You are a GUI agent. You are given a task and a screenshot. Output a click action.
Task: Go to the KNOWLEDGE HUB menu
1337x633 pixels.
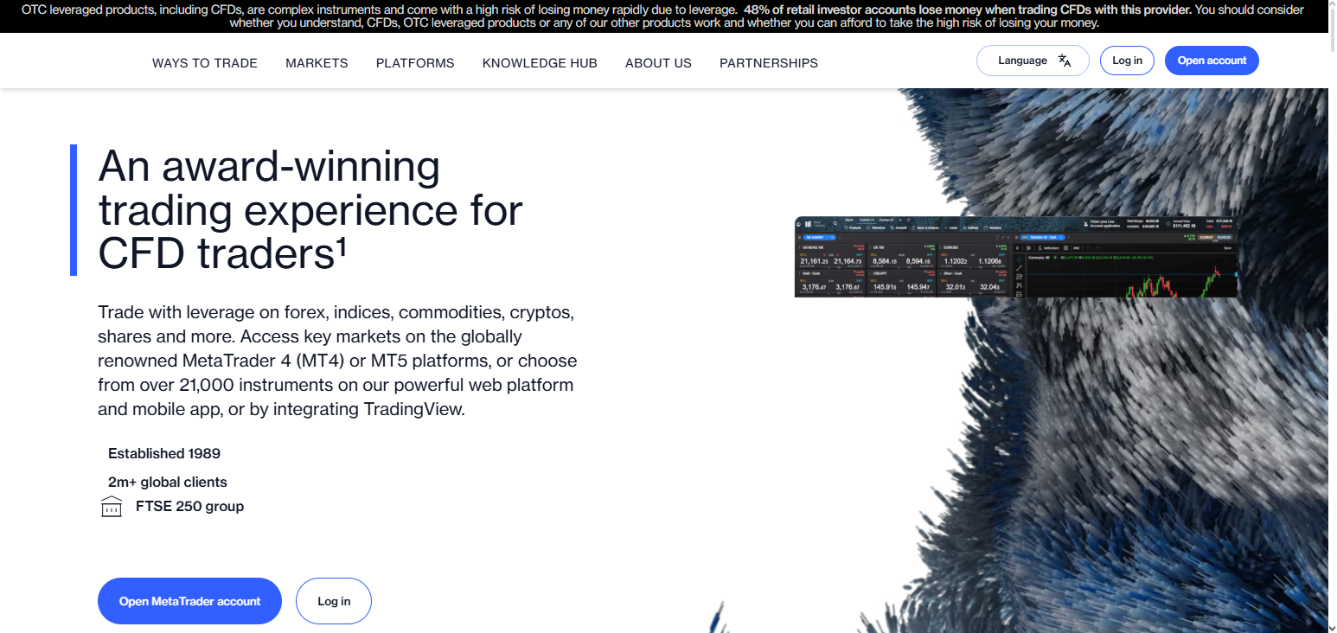point(540,63)
